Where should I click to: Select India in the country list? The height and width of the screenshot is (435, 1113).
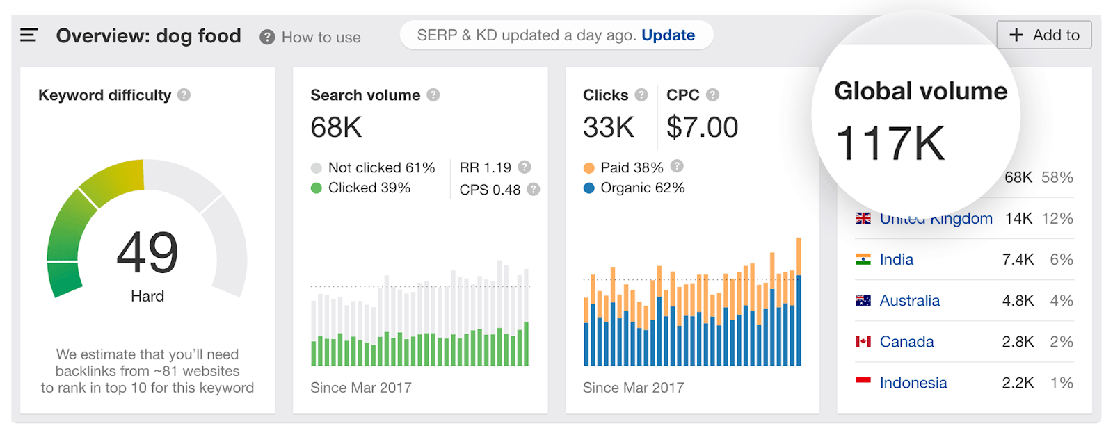click(896, 260)
